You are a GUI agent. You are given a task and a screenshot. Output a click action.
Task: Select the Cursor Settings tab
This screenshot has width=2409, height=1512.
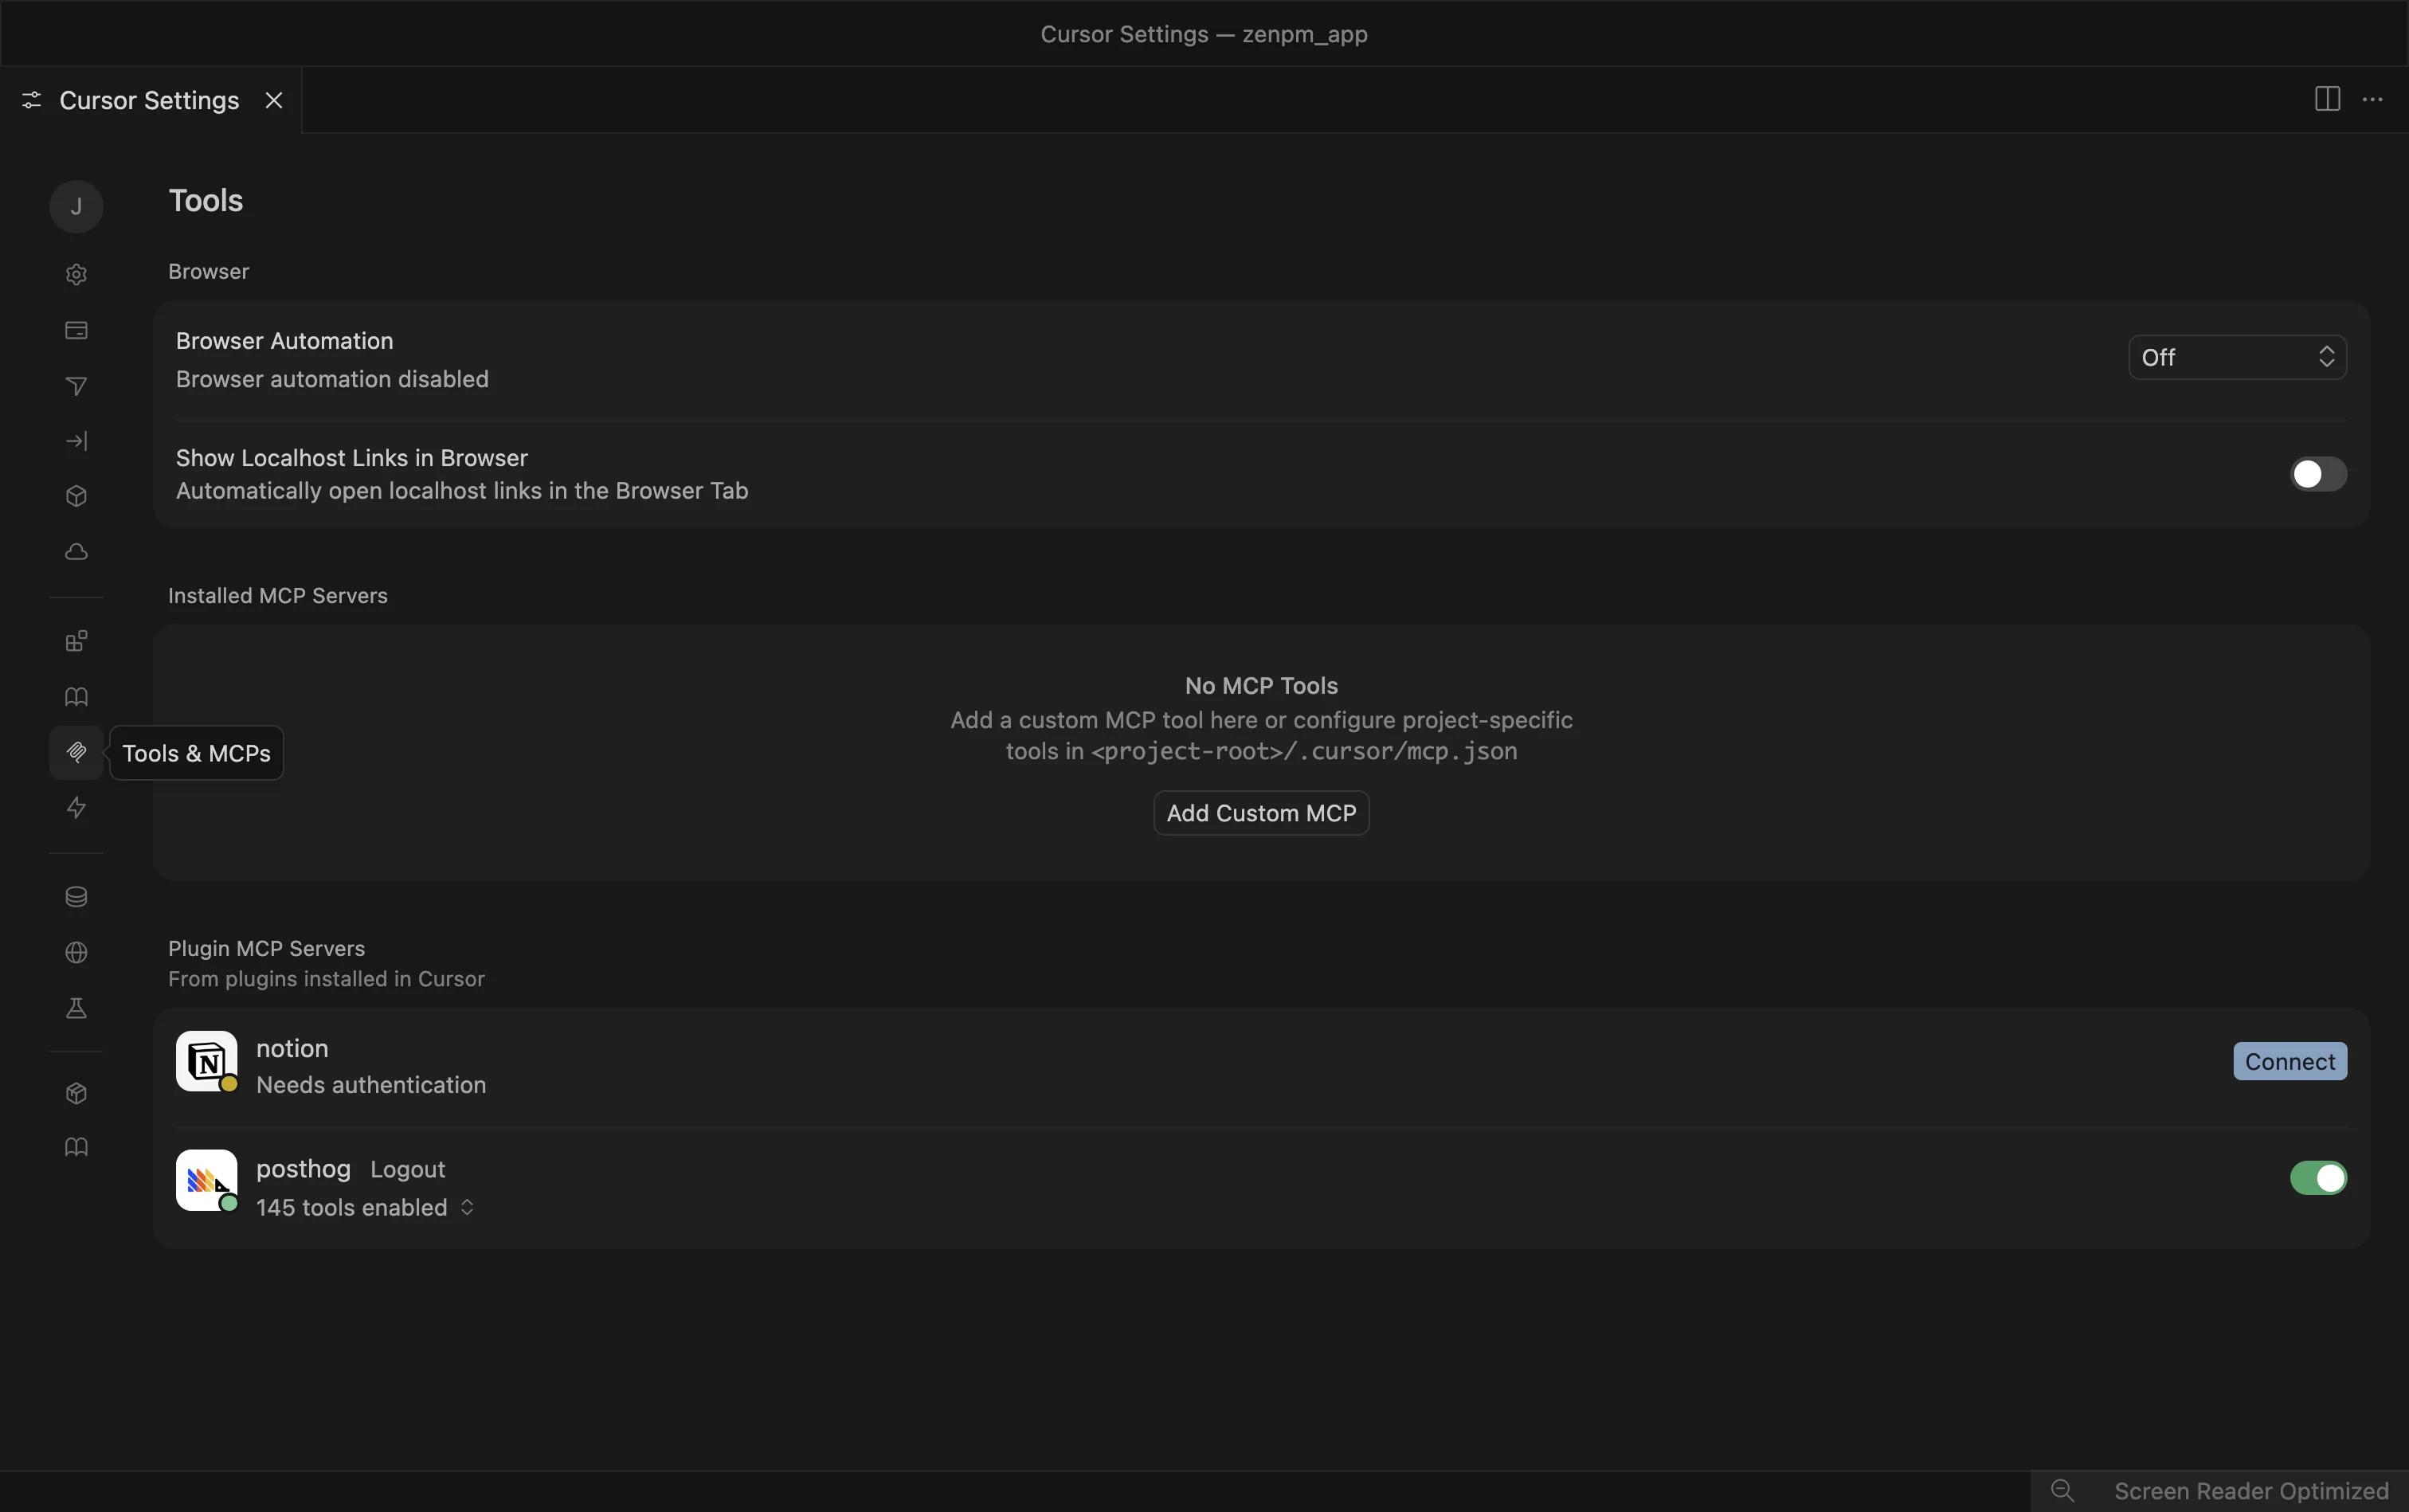pyautogui.click(x=148, y=100)
